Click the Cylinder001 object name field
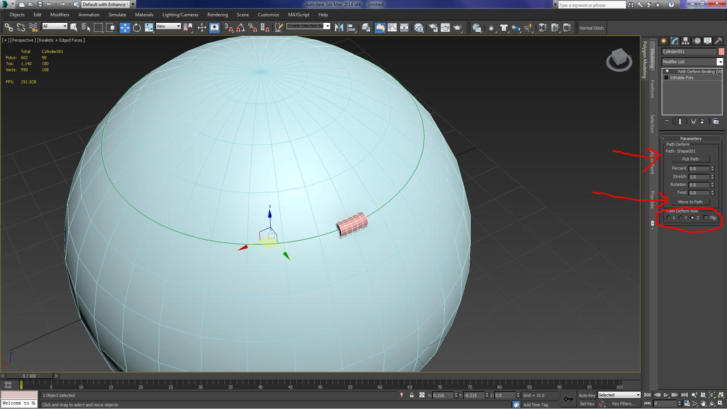 tap(690, 52)
